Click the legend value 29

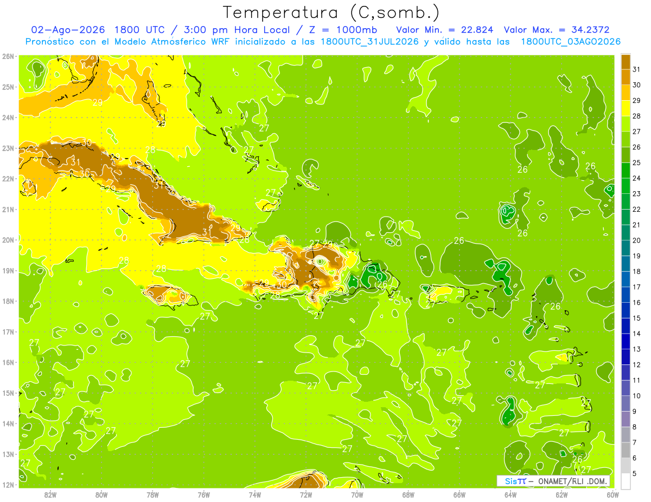pyautogui.click(x=636, y=100)
